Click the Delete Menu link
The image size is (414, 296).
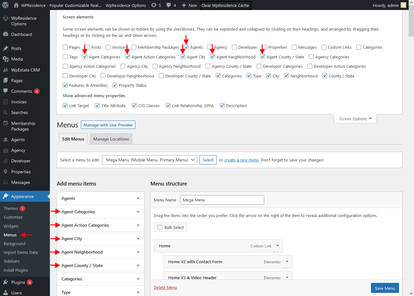165,287
